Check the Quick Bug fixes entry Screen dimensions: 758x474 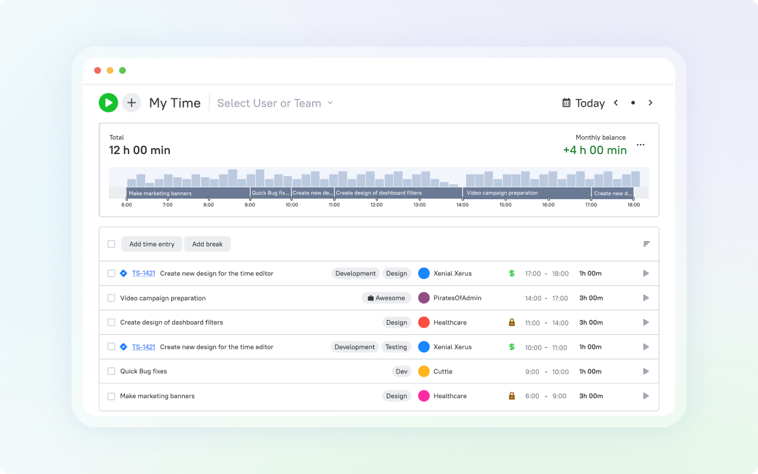point(111,371)
